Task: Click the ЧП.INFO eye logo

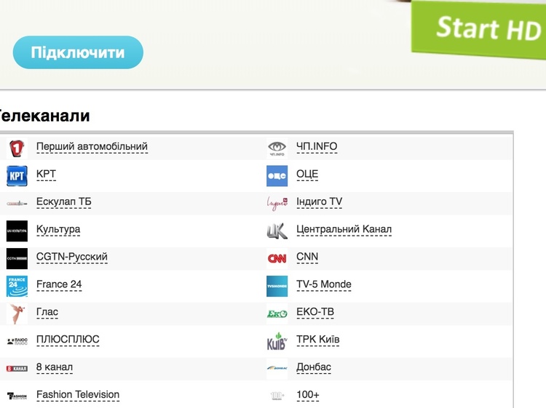Action: pos(277,148)
